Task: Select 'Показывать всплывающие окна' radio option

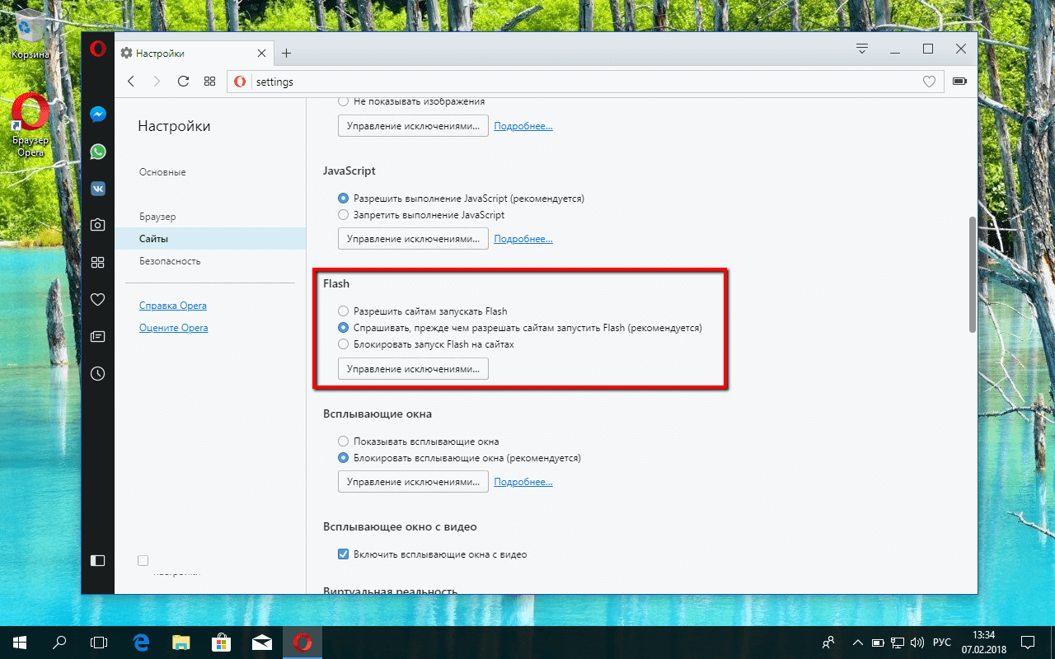Action: (343, 441)
